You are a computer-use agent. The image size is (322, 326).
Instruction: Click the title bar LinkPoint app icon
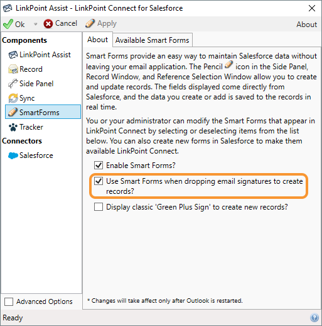tap(8, 8)
